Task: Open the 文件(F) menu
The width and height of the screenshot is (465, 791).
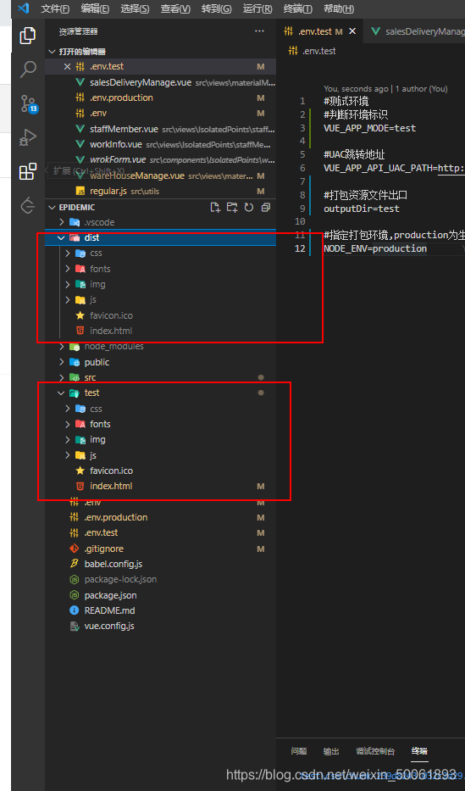Action: 55,9
